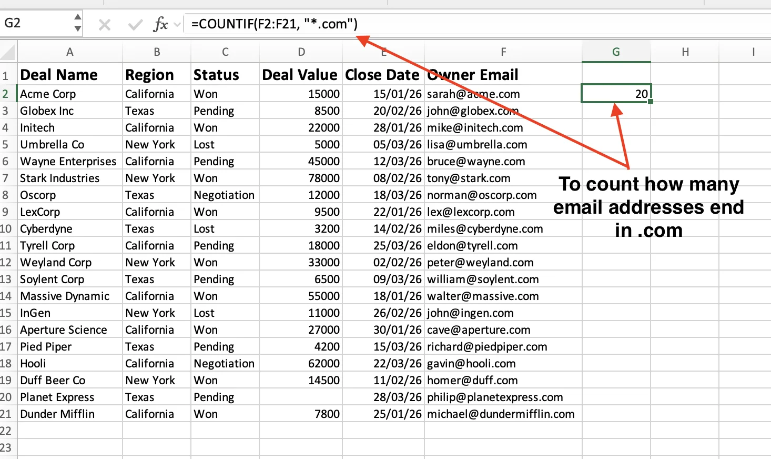
Task: Click email mike@initech.com
Action: pos(503,127)
